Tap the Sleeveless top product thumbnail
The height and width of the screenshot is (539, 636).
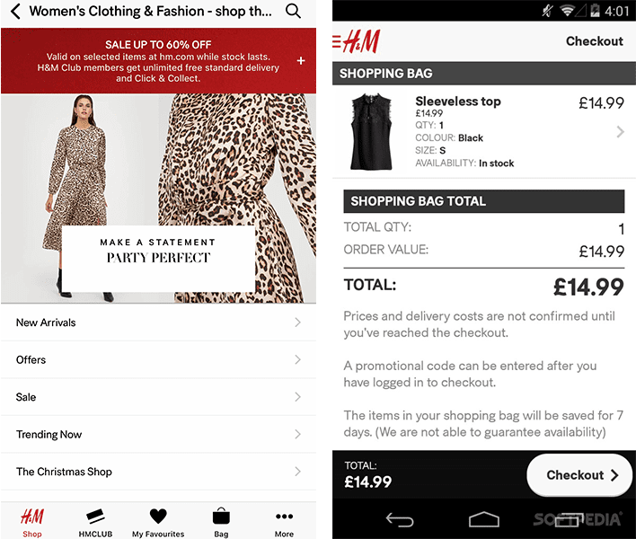(x=371, y=132)
